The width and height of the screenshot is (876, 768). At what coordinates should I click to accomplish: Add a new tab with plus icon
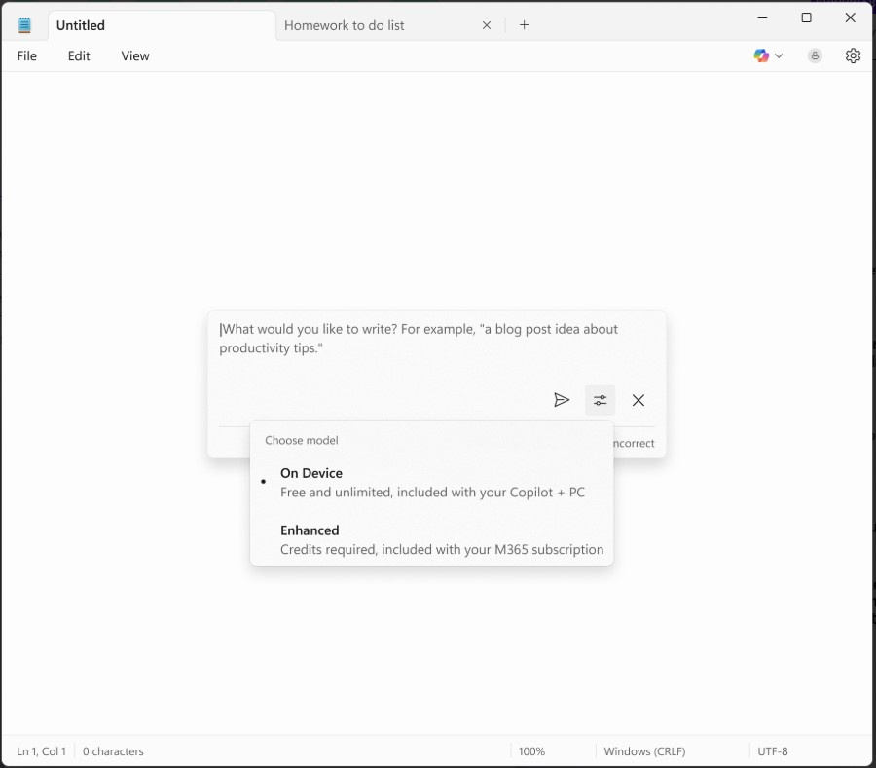pyautogui.click(x=525, y=25)
